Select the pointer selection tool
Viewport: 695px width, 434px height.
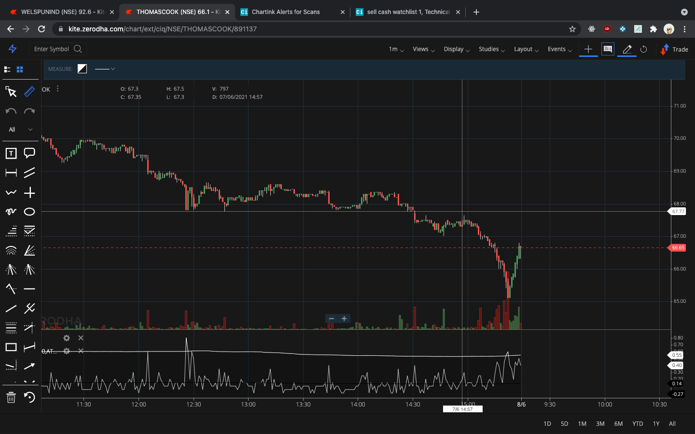12,92
